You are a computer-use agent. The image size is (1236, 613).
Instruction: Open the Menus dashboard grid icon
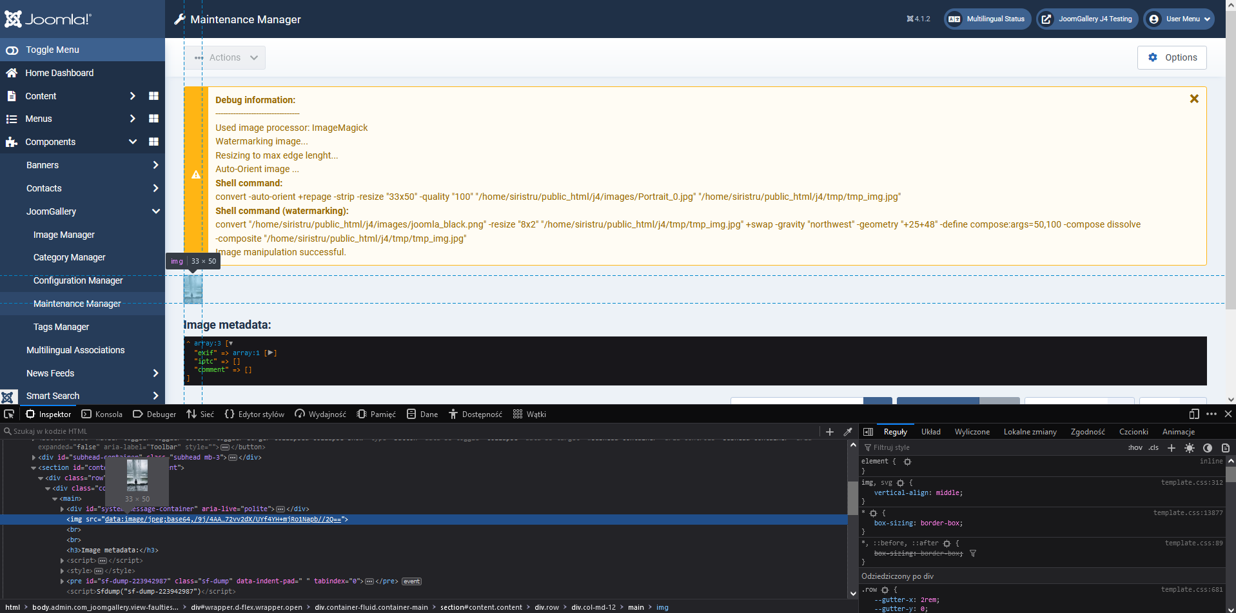click(153, 119)
